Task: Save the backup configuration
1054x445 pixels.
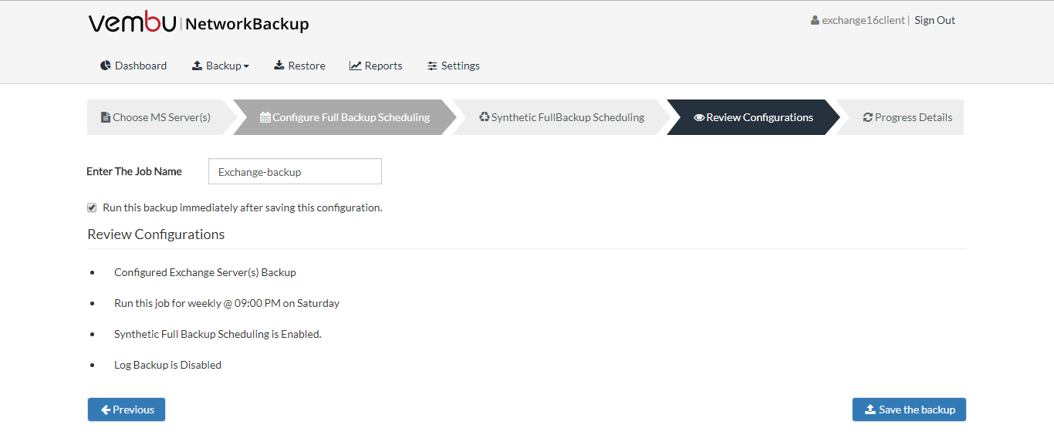Action: pos(909,410)
